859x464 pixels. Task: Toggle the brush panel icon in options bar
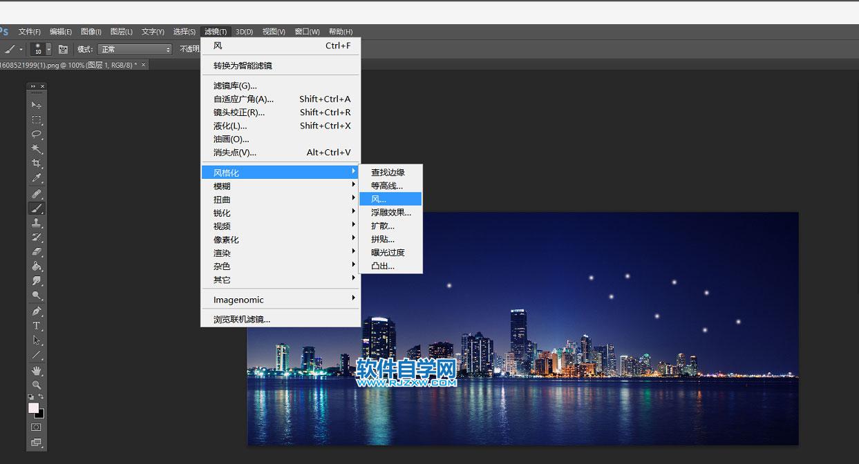[63, 49]
